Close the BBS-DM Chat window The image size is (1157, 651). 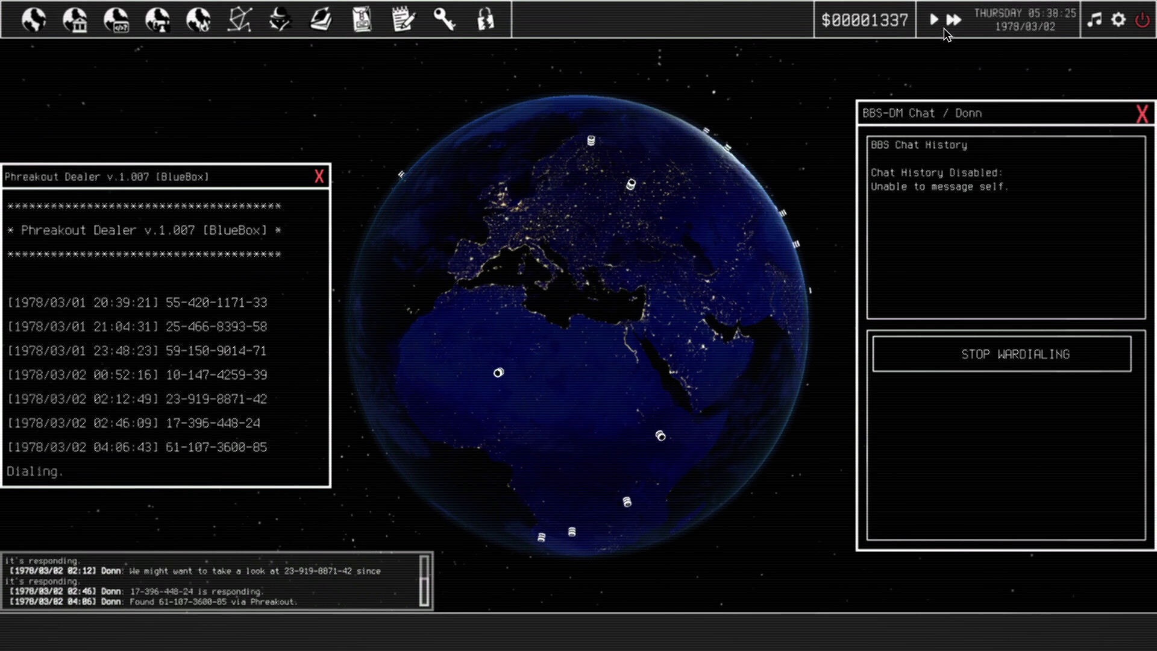1141,114
